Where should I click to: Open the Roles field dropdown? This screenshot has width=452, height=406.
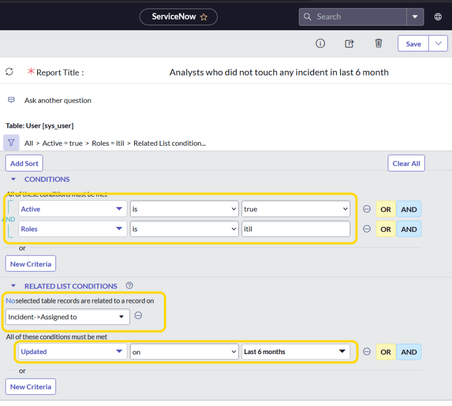(x=72, y=229)
